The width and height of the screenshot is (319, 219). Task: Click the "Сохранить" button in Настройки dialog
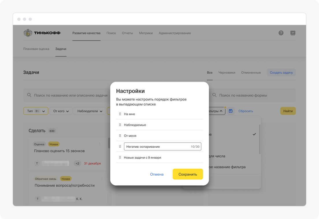188,174
